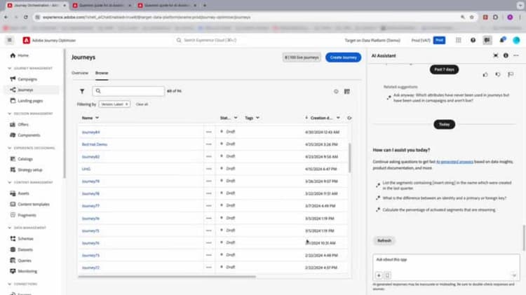The width and height of the screenshot is (526, 295).
Task: Expand the Tags column dropdown
Action: (x=257, y=118)
